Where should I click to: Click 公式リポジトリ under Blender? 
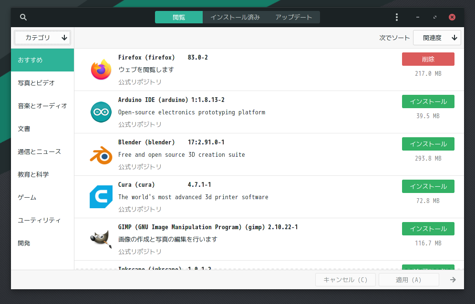tap(140, 167)
